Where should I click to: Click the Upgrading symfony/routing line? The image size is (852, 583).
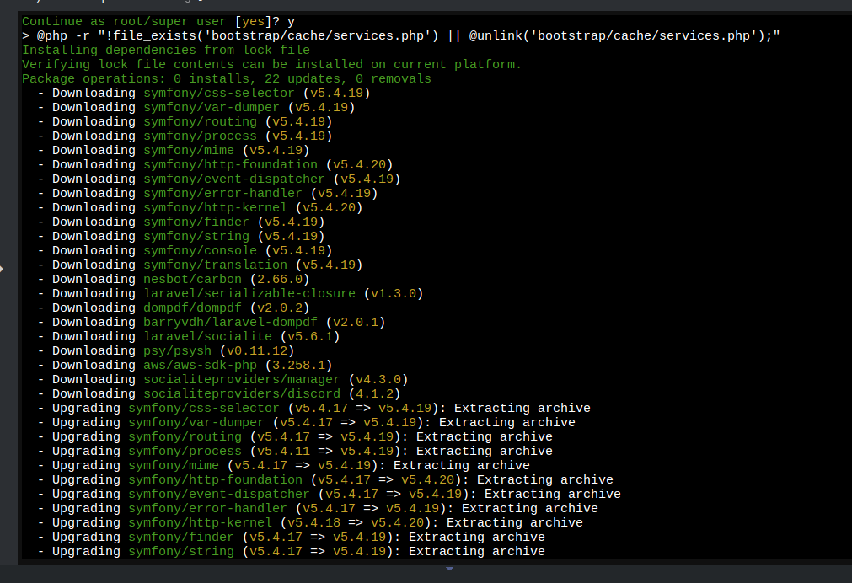pyautogui.click(x=295, y=436)
